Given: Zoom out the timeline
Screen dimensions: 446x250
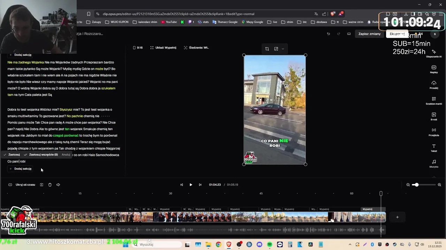Looking at the screenshot, I should tap(408, 185).
